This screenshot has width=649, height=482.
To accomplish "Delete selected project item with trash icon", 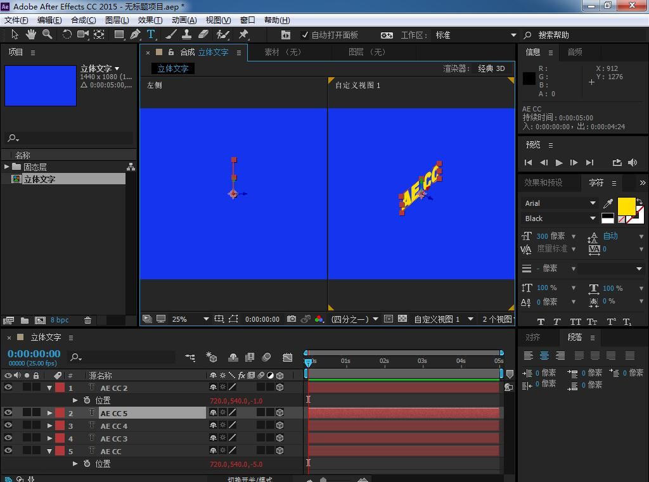I will 87,320.
